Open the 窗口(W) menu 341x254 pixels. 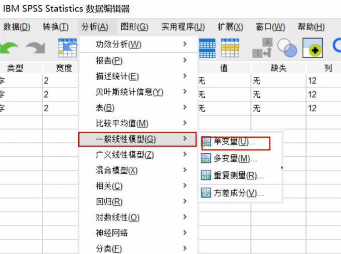coord(270,27)
